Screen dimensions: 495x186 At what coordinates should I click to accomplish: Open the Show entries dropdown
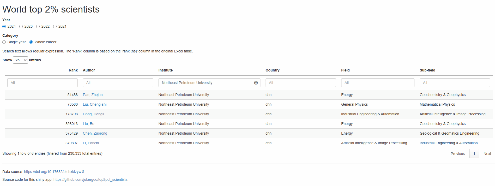pos(20,60)
